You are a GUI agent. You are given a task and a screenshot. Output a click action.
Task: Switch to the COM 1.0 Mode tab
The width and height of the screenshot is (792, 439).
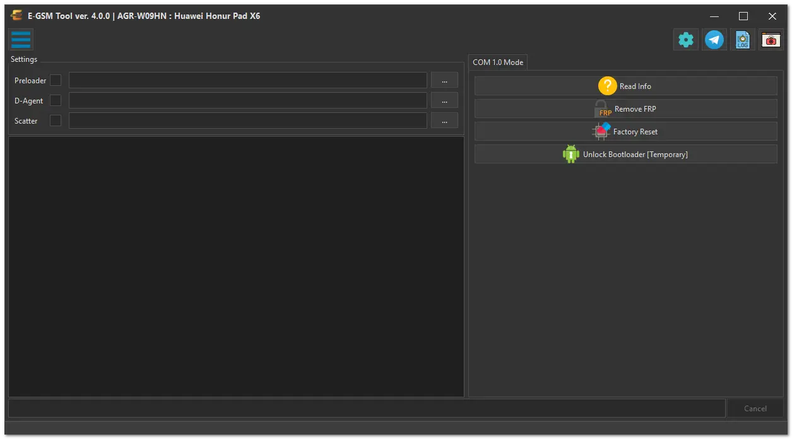498,62
